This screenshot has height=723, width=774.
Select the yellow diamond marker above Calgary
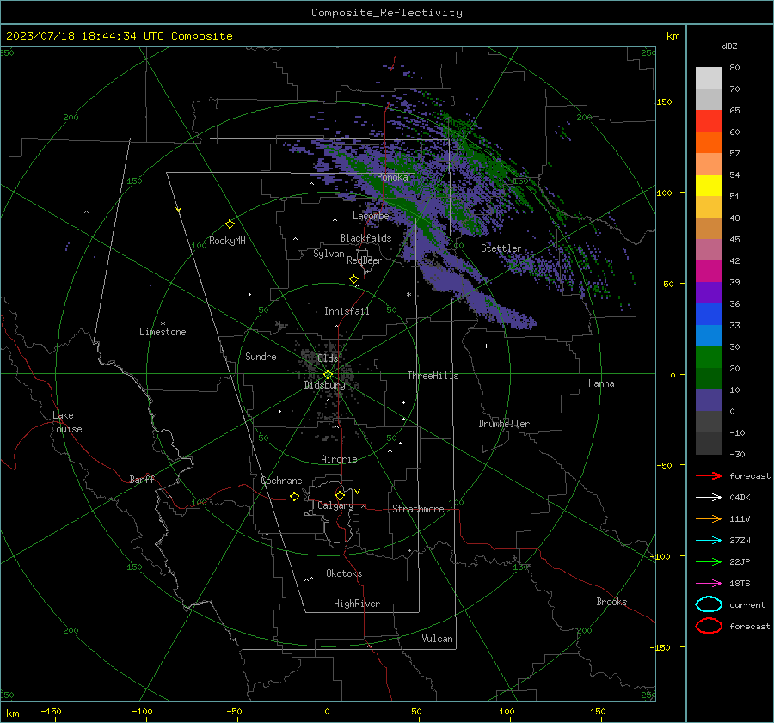pyautogui.click(x=340, y=495)
